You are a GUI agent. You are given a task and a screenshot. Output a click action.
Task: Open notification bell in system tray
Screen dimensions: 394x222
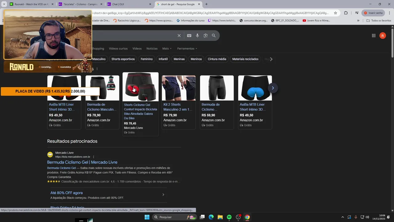(x=388, y=217)
